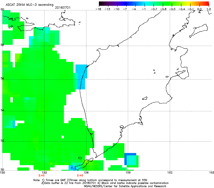Click the latitude label "60"
Image resolution: width=214 pixels, height=188 pixels.
pos(2,10)
